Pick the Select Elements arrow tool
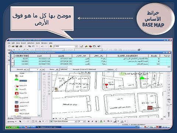The height and width of the screenshot is (133, 177). [20, 122]
